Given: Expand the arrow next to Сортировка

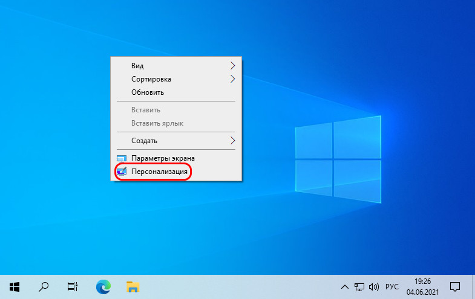Looking at the screenshot, I should [x=232, y=79].
